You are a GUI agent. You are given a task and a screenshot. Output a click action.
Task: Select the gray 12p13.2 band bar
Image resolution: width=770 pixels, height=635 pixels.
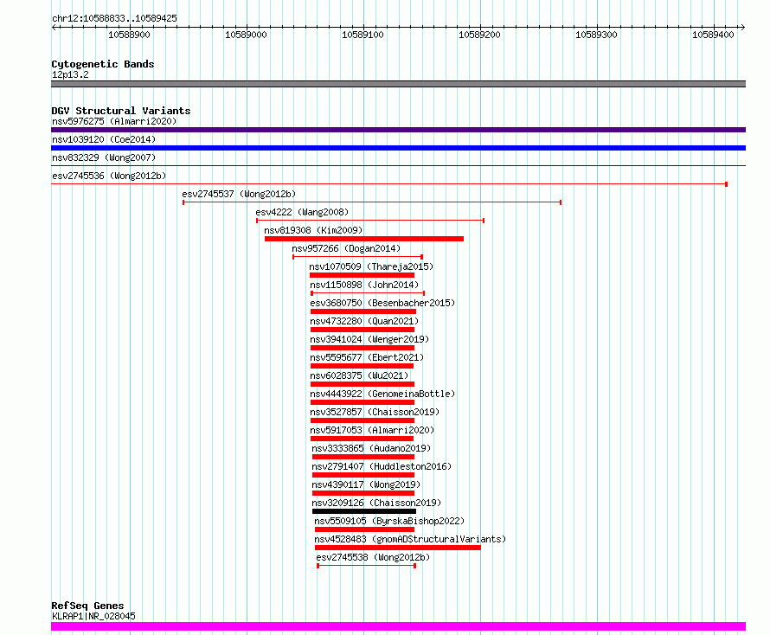[398, 84]
